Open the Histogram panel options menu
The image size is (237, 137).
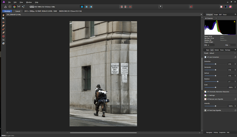pyautogui.click(x=235, y=14)
